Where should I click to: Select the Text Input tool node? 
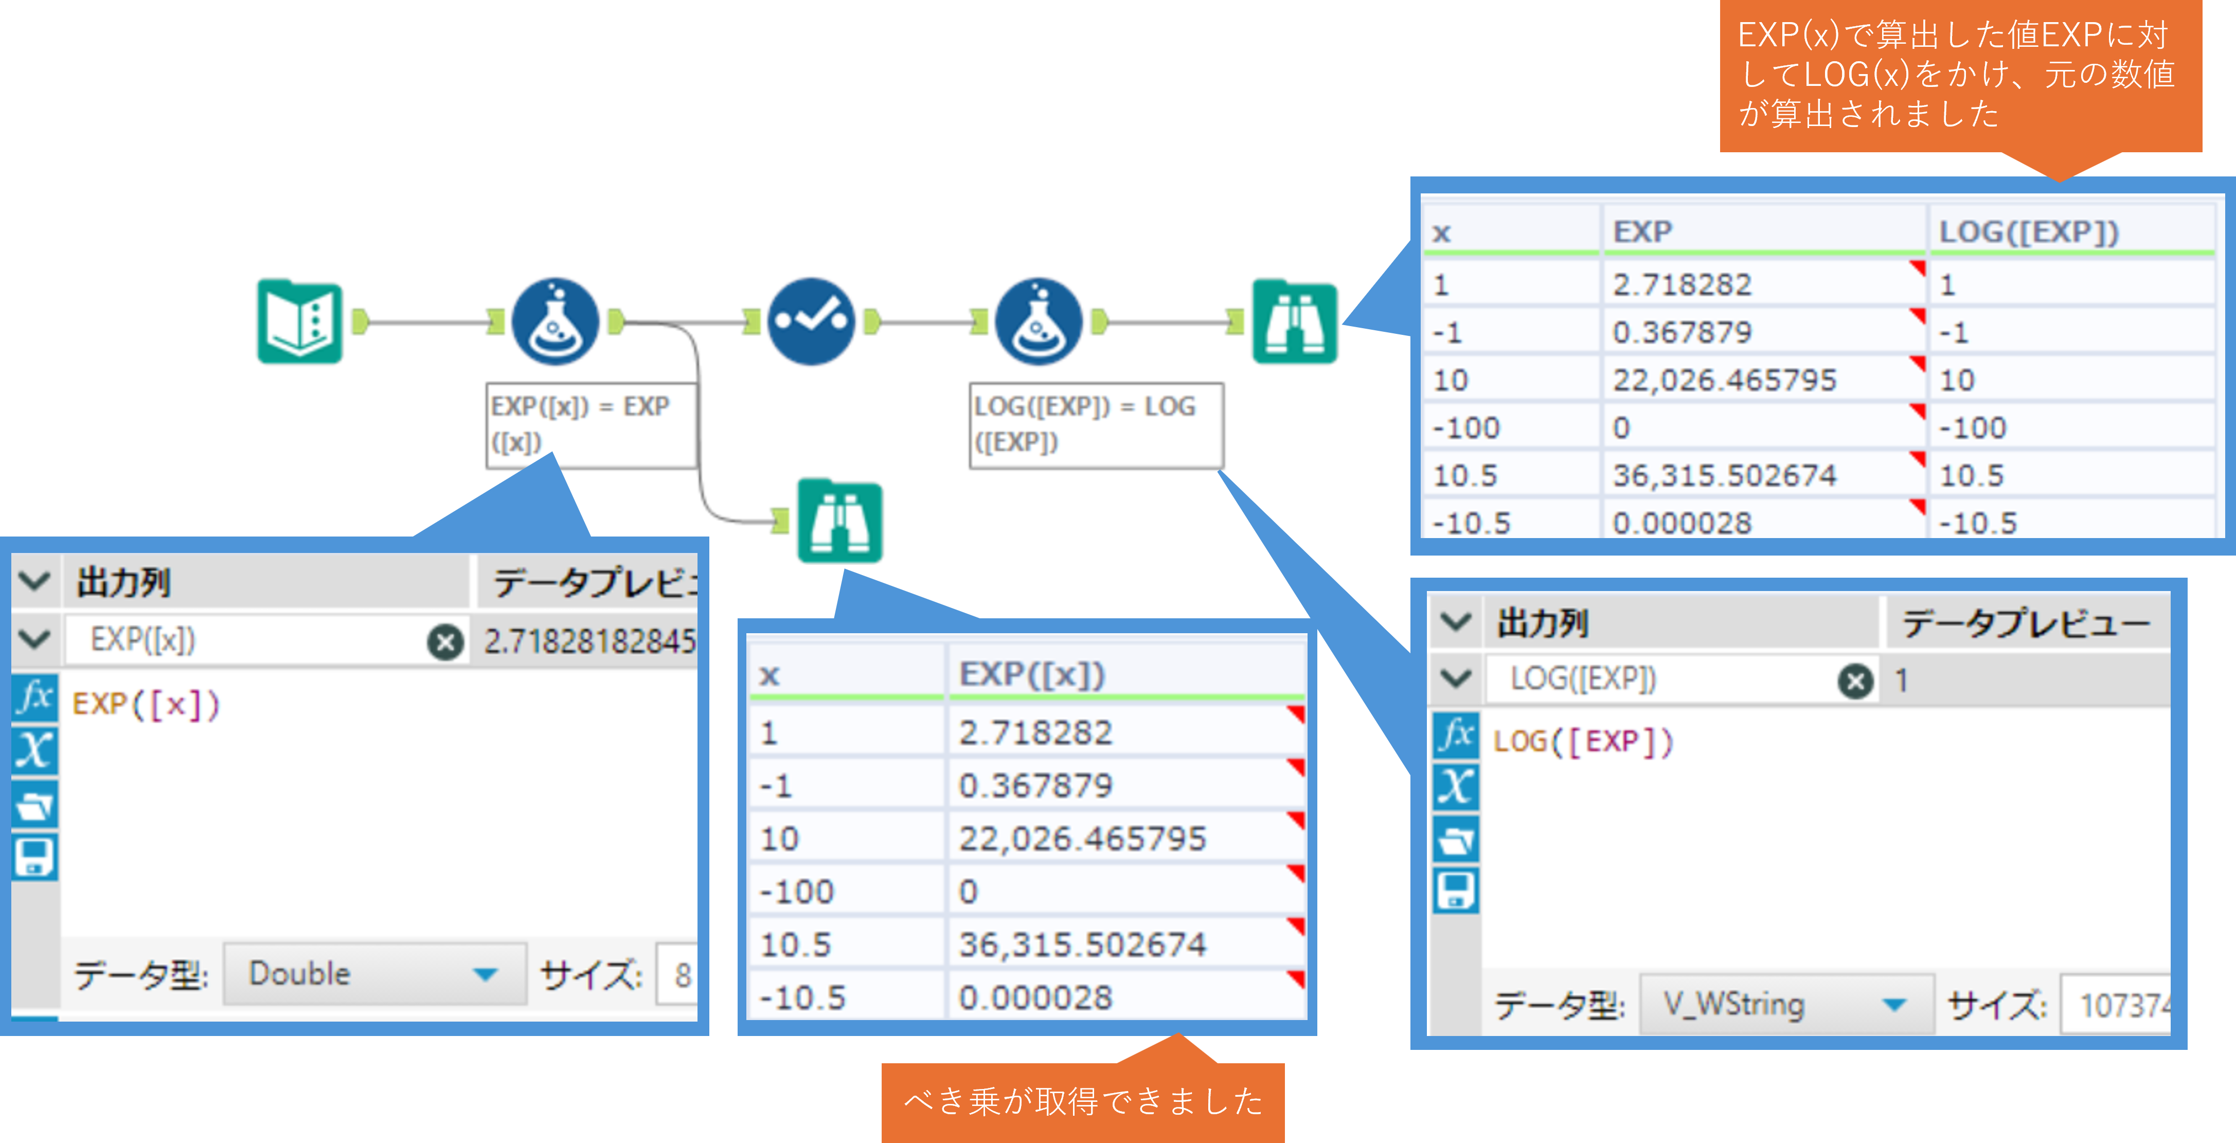(x=300, y=321)
